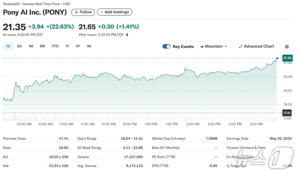Click the PE Ratio (TTM) label

click(164, 157)
